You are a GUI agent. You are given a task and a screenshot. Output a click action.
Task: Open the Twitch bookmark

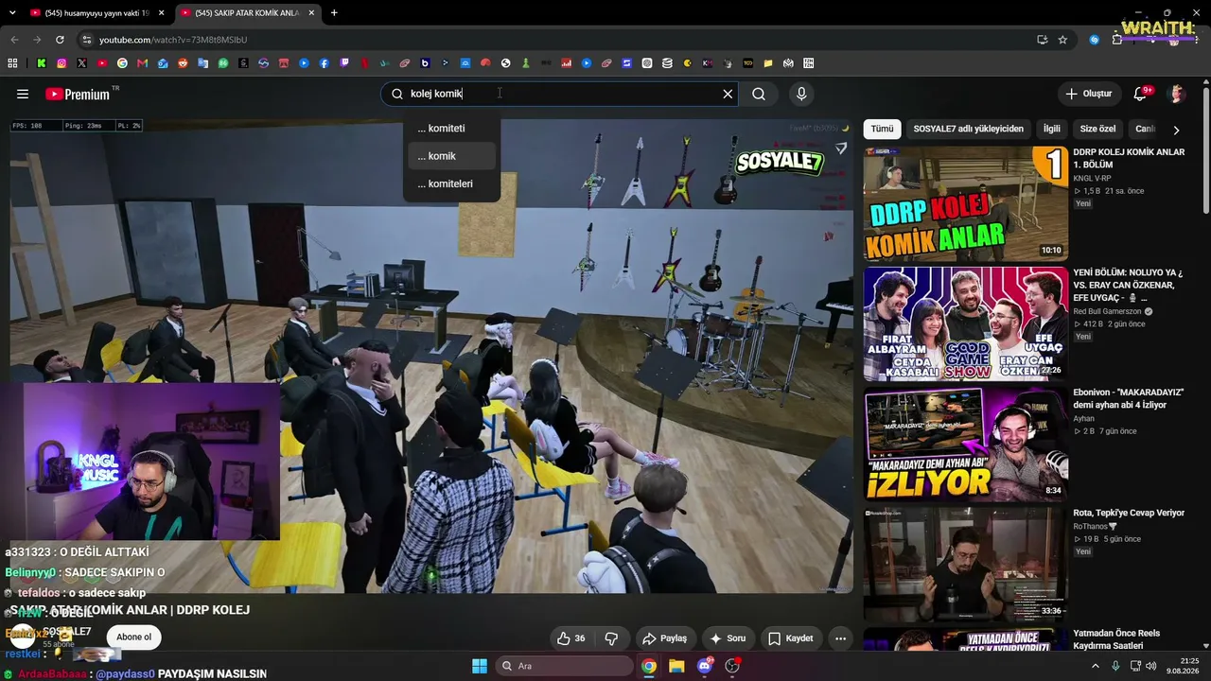click(344, 63)
